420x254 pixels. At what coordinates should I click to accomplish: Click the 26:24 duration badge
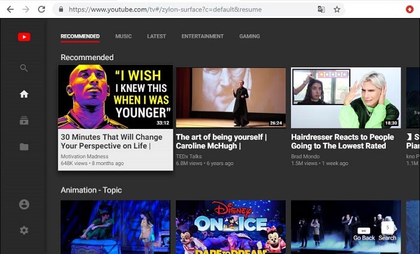276,123
